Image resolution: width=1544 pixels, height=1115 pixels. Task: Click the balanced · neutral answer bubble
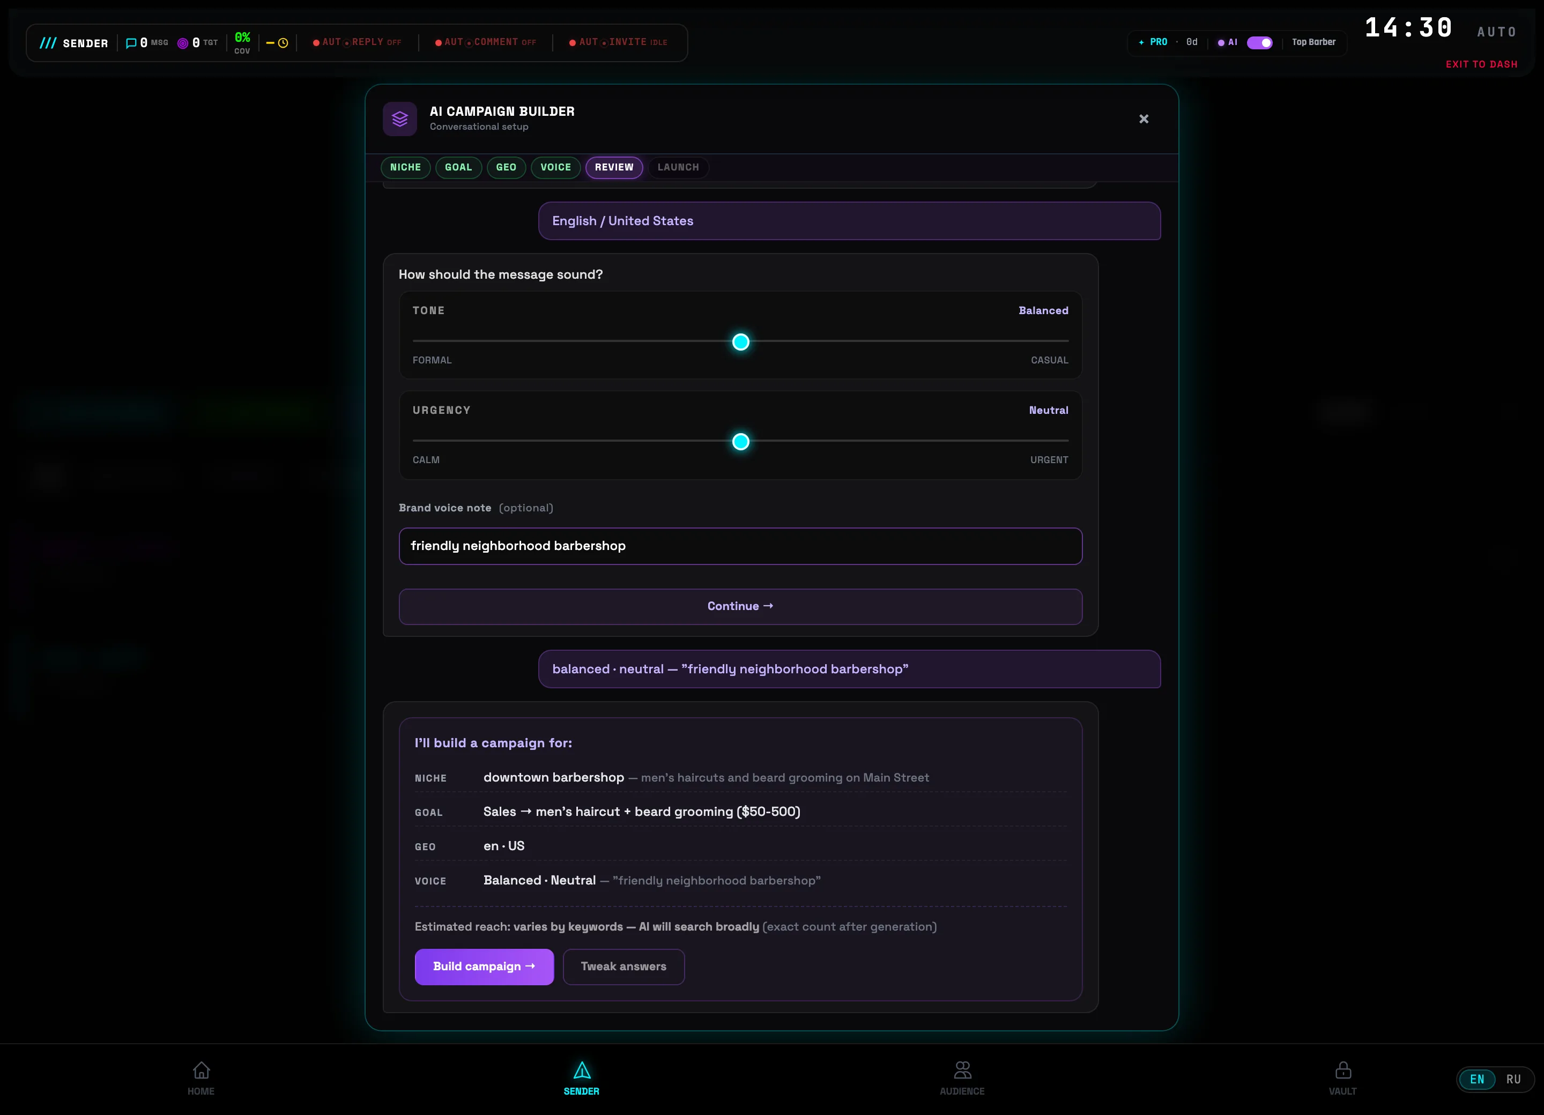pyautogui.click(x=849, y=668)
